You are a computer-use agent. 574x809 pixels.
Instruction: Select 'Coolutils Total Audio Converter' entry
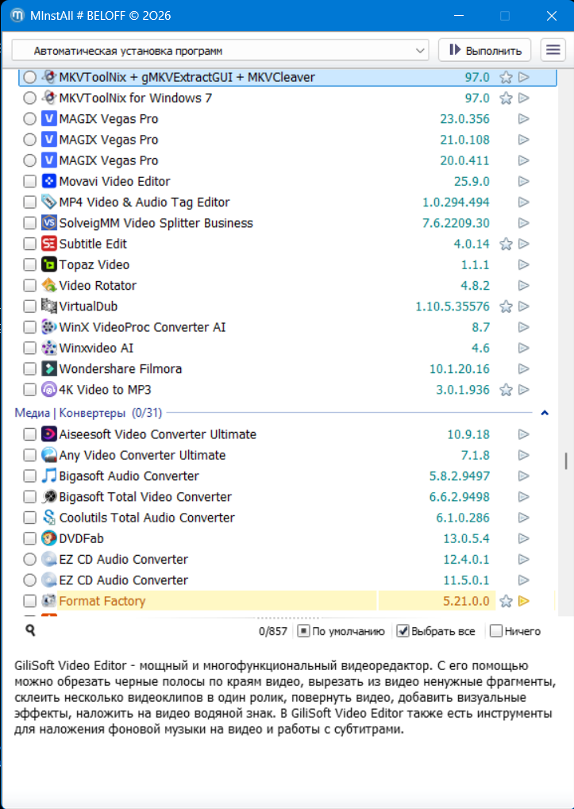(287, 518)
